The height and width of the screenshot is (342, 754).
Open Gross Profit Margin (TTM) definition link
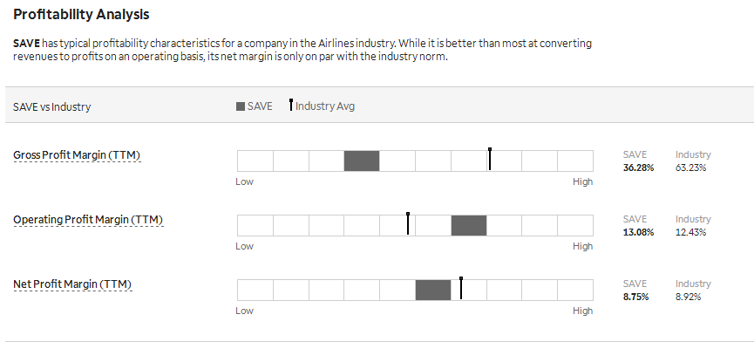(77, 155)
